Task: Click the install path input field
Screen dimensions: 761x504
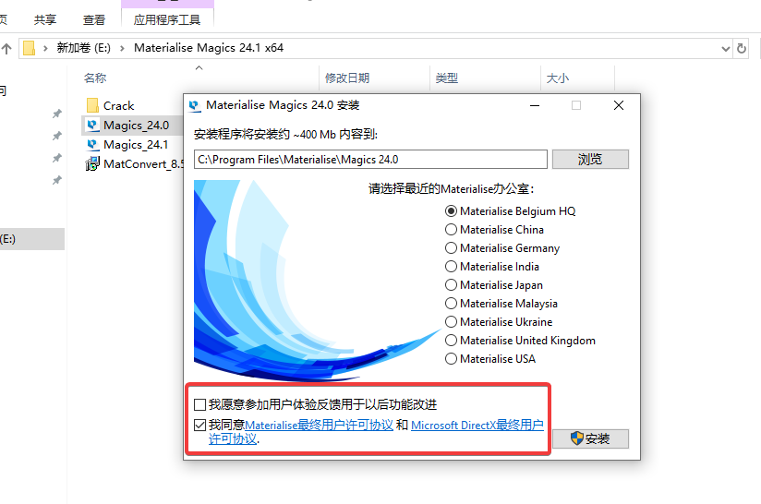Action: click(x=370, y=159)
